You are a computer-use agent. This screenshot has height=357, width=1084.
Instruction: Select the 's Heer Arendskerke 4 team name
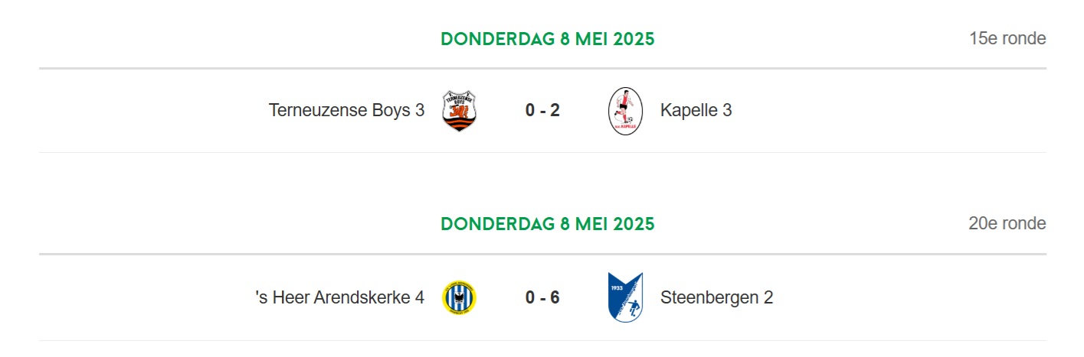tap(340, 297)
